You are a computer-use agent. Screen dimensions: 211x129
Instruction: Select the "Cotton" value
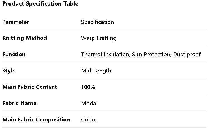coord(90,119)
